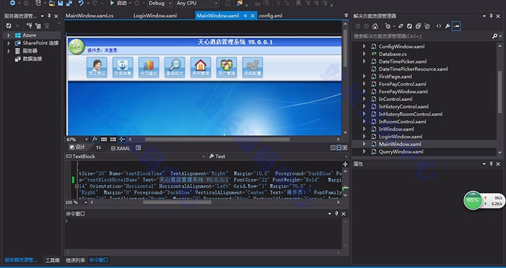Toggle Show Snap Grid in designer

104,139
